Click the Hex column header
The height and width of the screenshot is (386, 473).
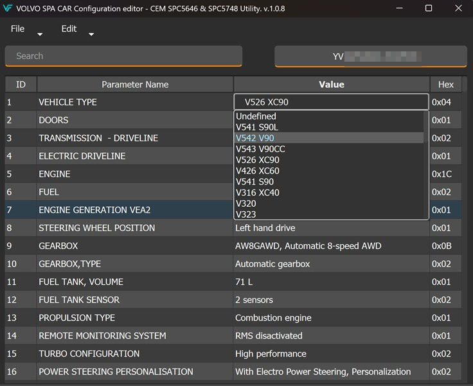[445, 84]
